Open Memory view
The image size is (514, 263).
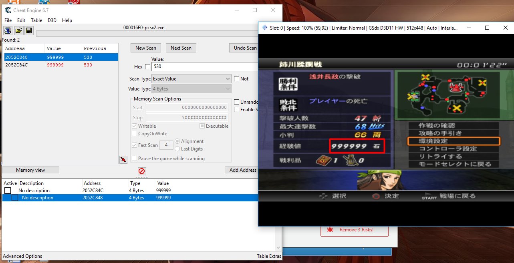click(30, 170)
